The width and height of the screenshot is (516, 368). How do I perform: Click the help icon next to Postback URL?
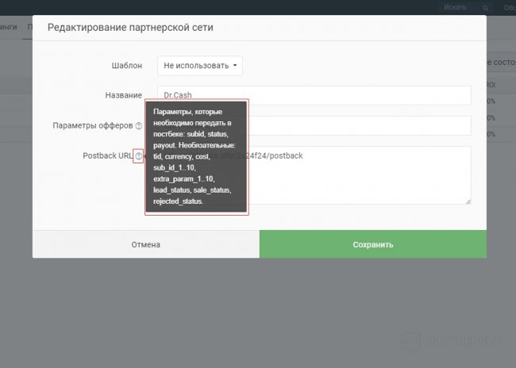(138, 156)
